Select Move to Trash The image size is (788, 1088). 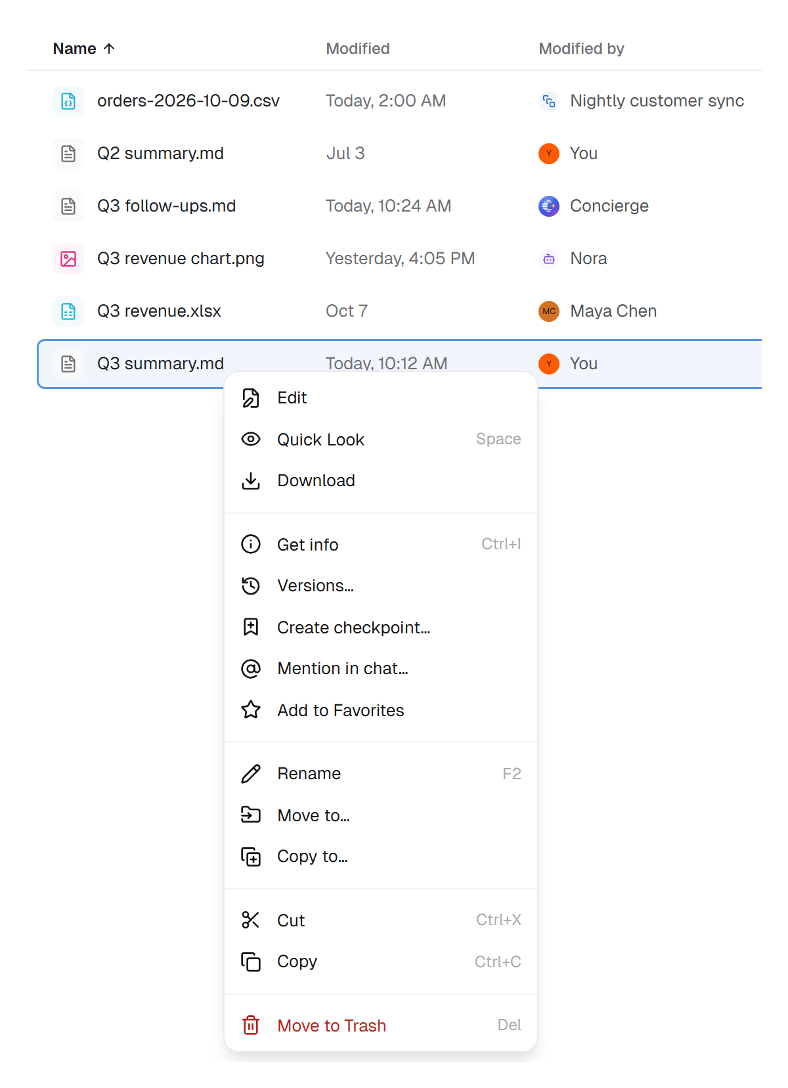[381, 1025]
